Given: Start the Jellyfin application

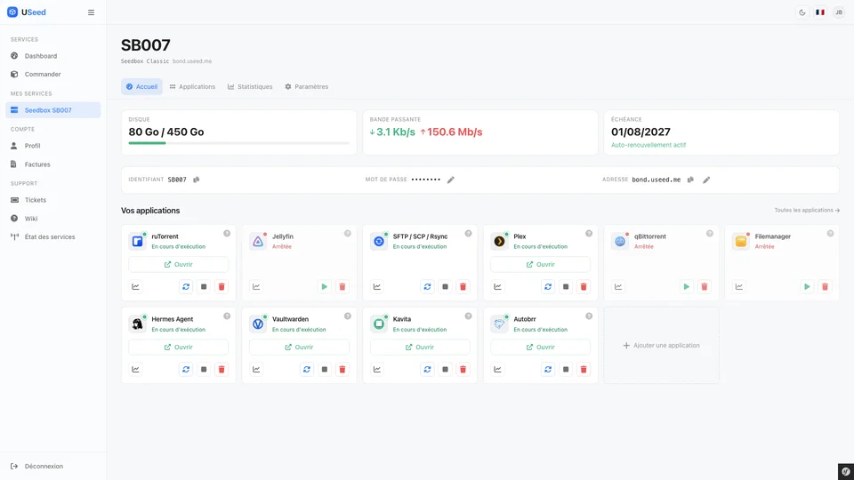Looking at the screenshot, I should pyautogui.click(x=325, y=287).
